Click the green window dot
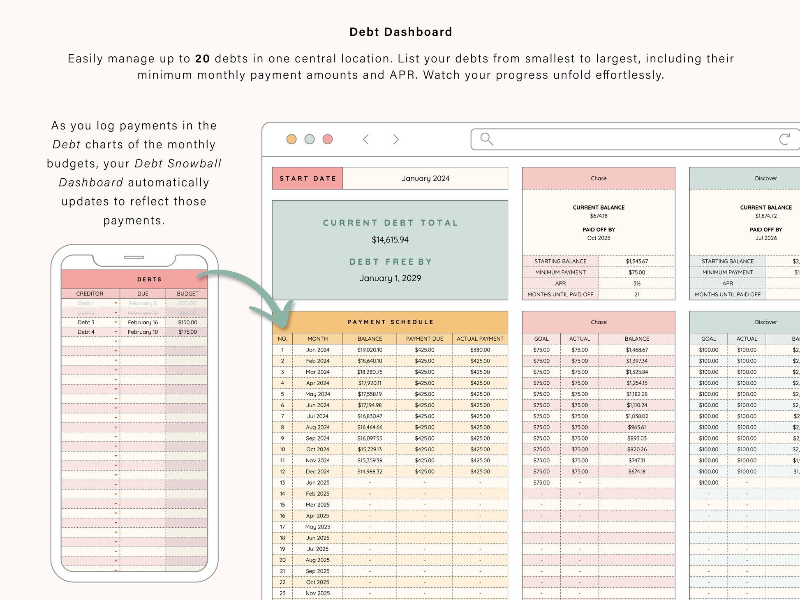 coord(310,139)
